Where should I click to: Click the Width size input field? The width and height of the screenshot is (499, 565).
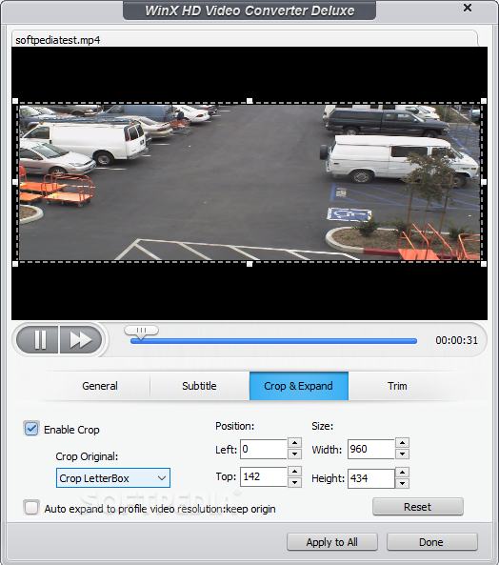371,449
